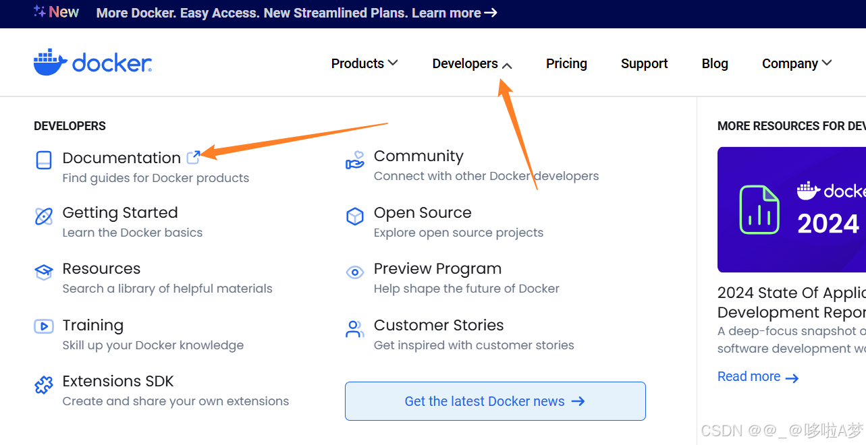Click the Training video icon
The height and width of the screenshot is (445, 866).
[x=43, y=326]
